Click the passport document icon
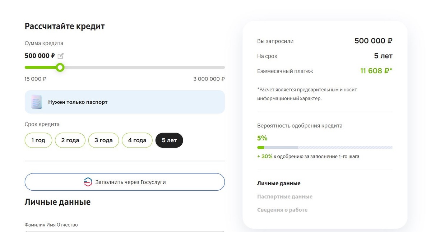The width and height of the screenshot is (431, 232). [37, 102]
